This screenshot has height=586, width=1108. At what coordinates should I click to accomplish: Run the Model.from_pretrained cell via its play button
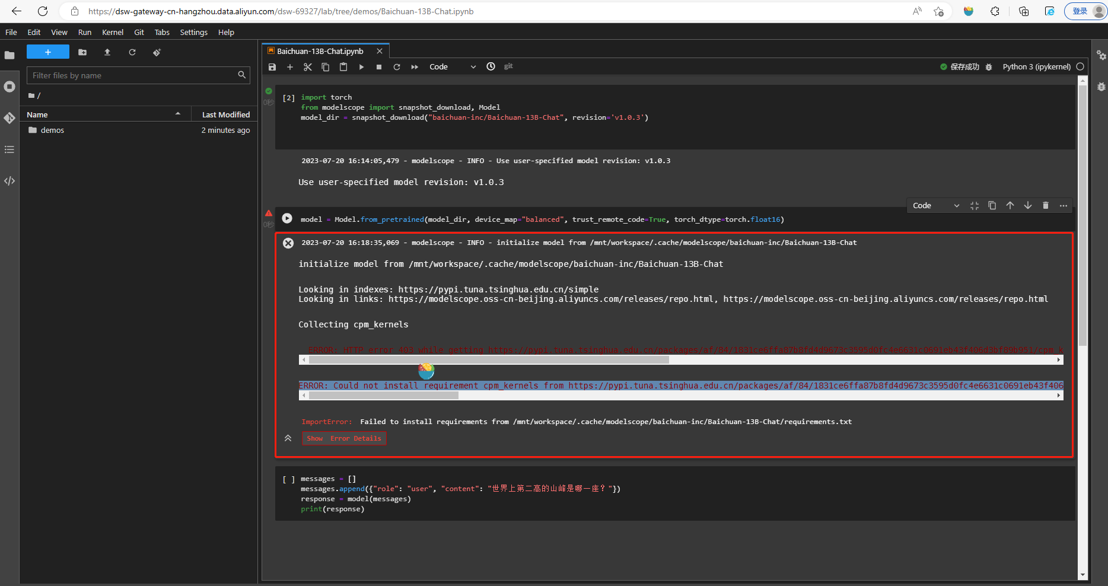[x=287, y=218]
